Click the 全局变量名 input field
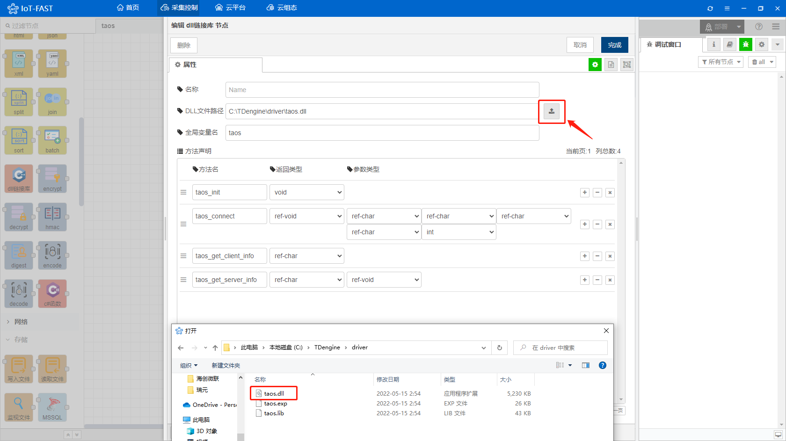Viewport: 786px width, 441px height. pyautogui.click(x=382, y=133)
